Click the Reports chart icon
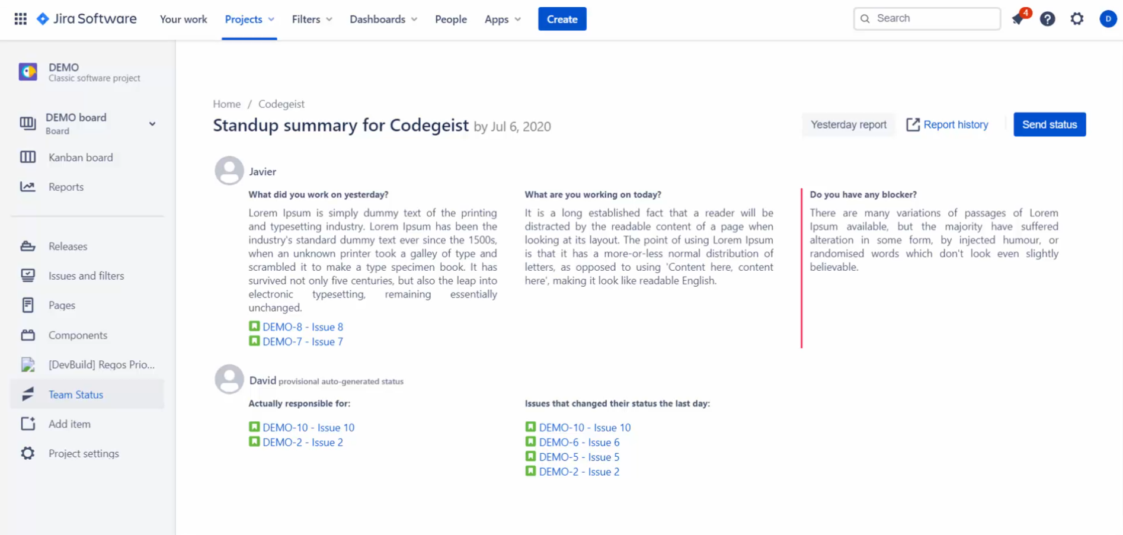1123x535 pixels. [x=28, y=187]
